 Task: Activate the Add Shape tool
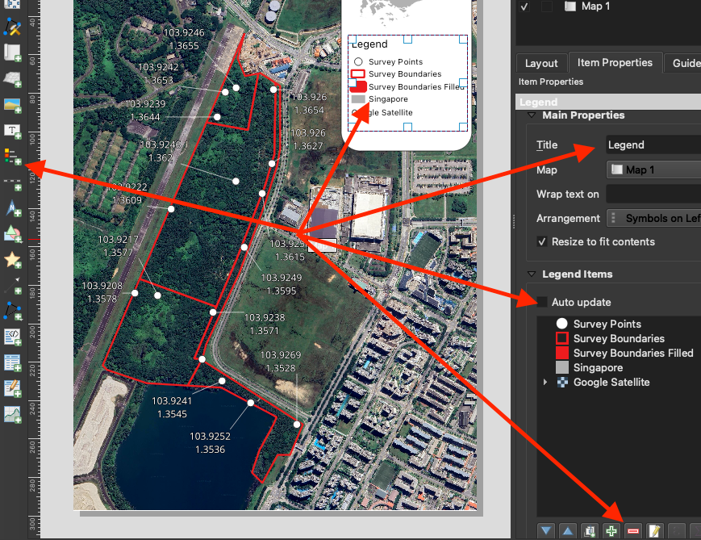pyautogui.click(x=12, y=234)
